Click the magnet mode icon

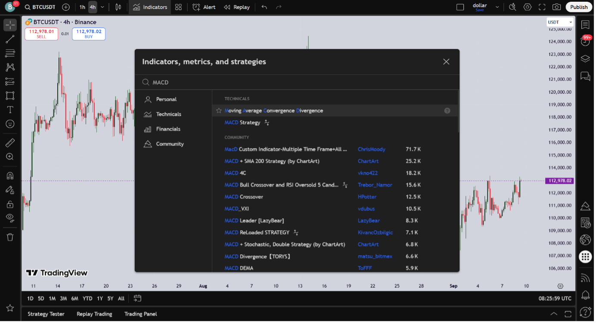[10, 176]
